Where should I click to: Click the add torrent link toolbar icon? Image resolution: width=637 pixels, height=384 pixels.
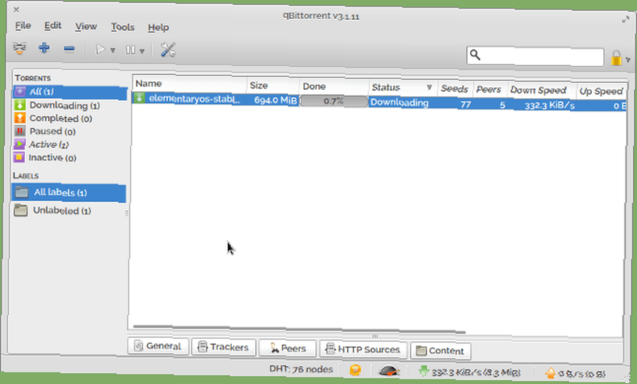click(x=19, y=48)
